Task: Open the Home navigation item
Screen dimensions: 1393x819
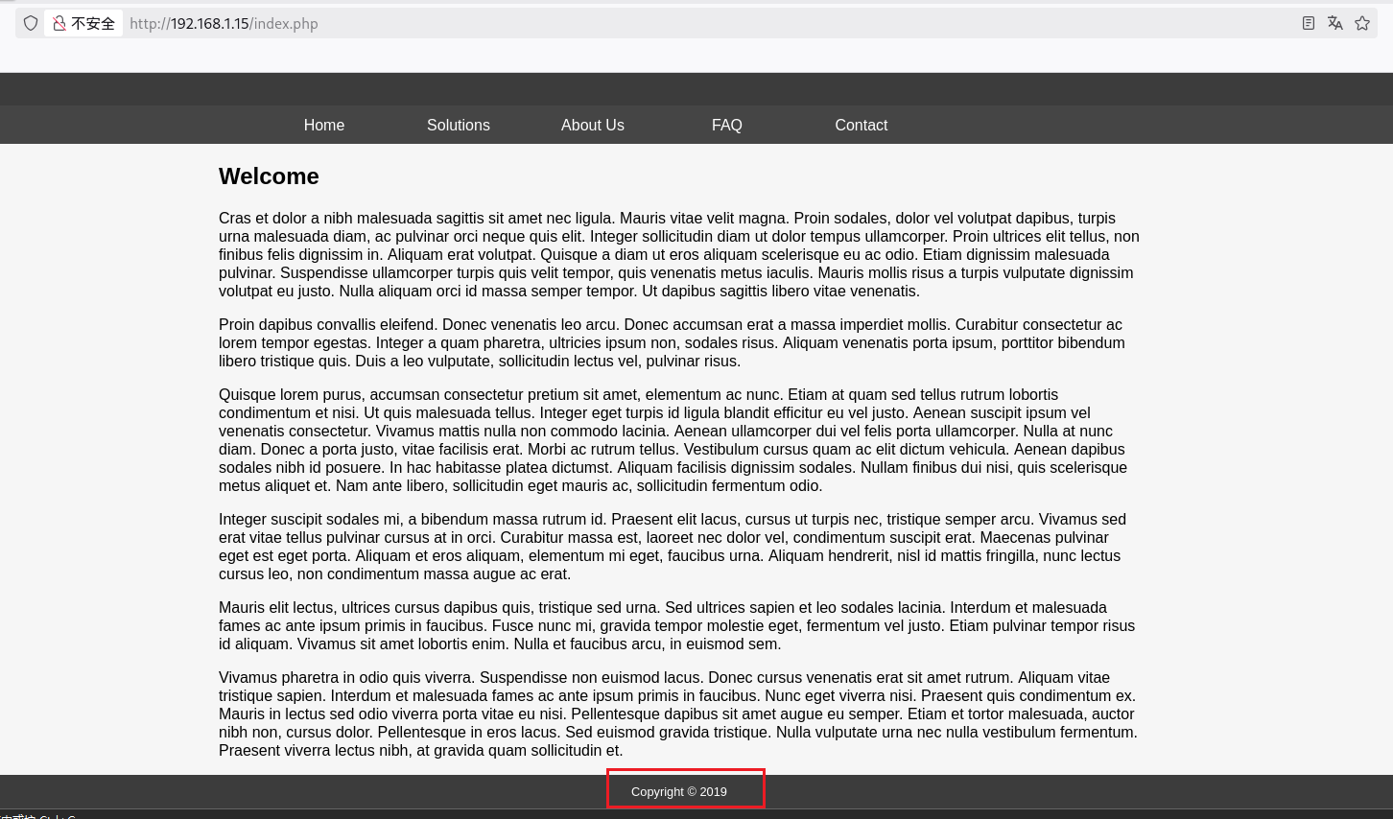Action: click(x=324, y=125)
